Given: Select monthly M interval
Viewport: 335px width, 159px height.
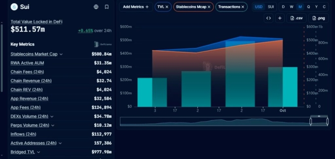Looking at the screenshot, I should tap(300, 7).
